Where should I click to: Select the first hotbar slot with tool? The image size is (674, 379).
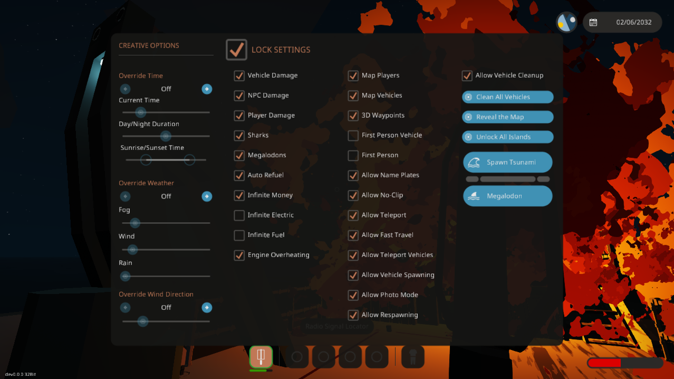pyautogui.click(x=261, y=357)
